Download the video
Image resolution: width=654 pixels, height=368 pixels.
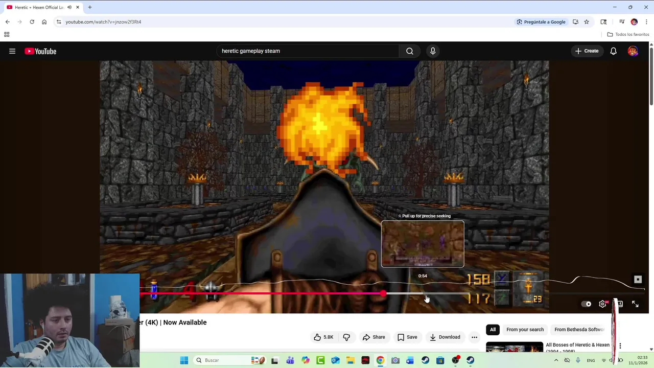(445, 337)
